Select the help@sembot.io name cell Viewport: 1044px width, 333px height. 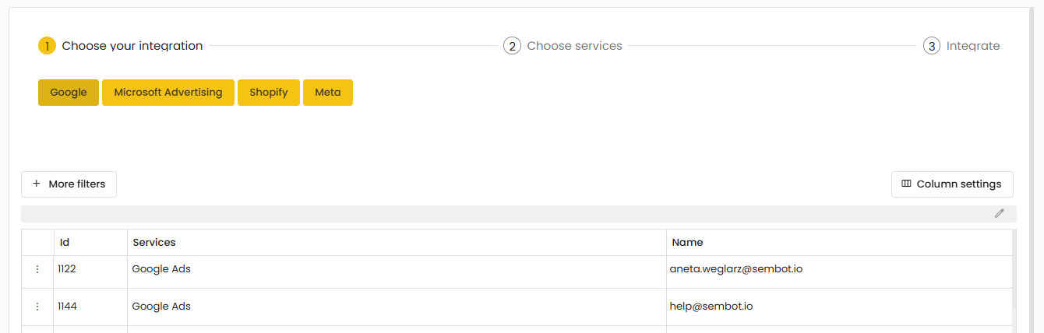[711, 307]
